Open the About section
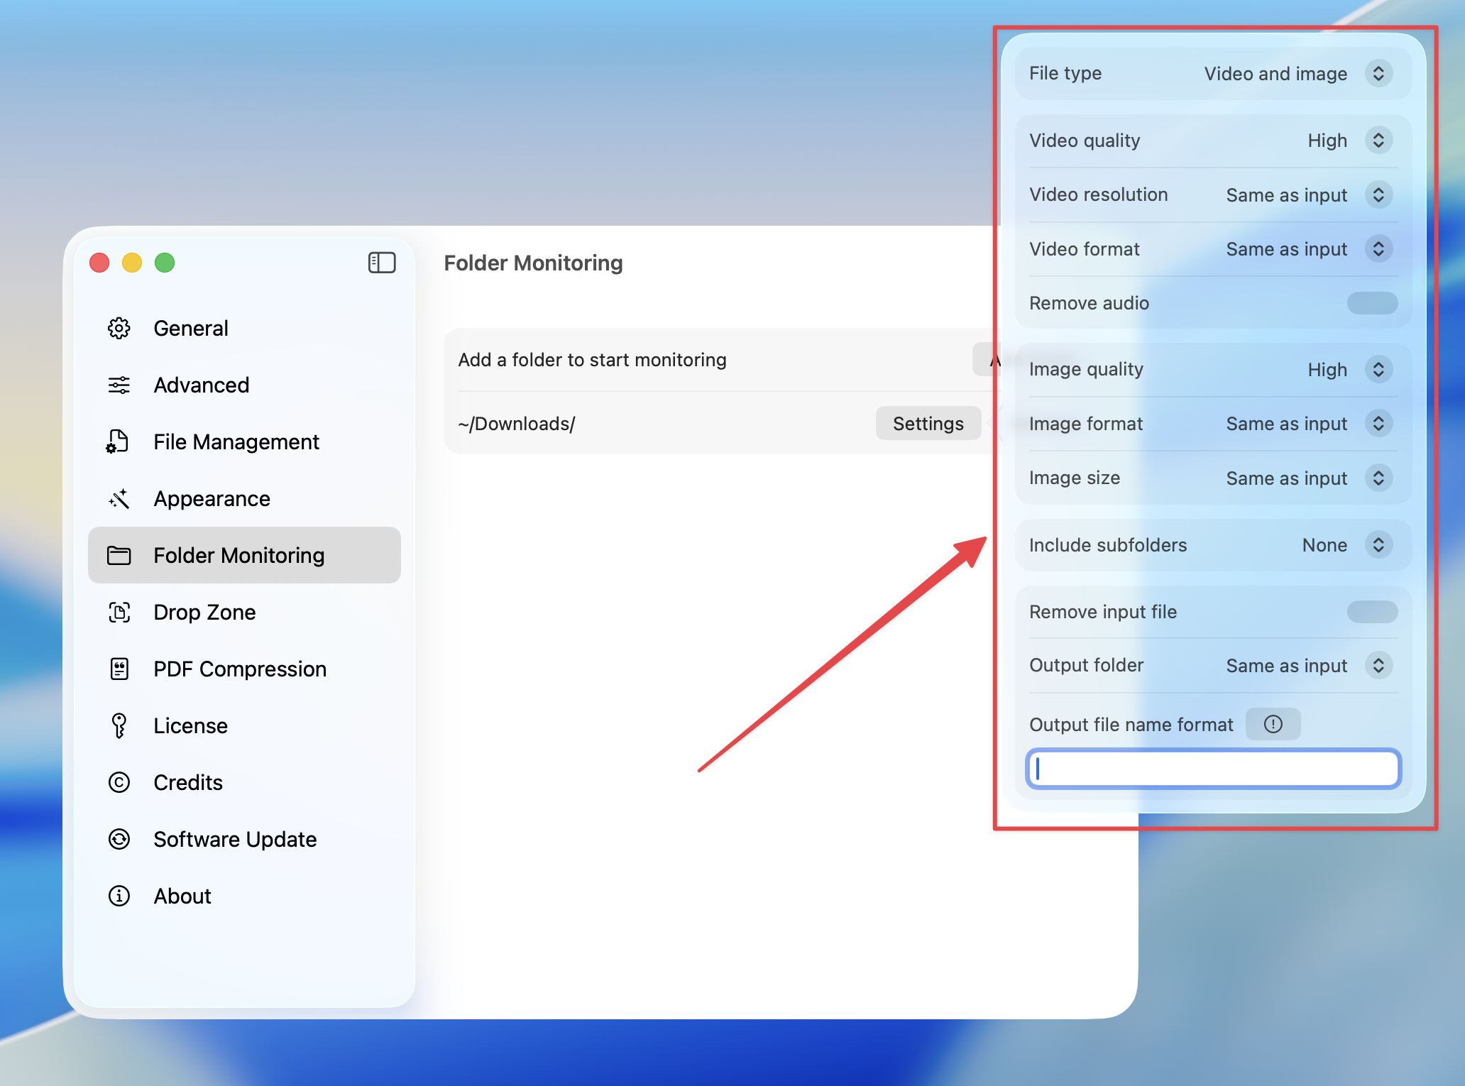Viewport: 1465px width, 1086px height. click(x=182, y=896)
